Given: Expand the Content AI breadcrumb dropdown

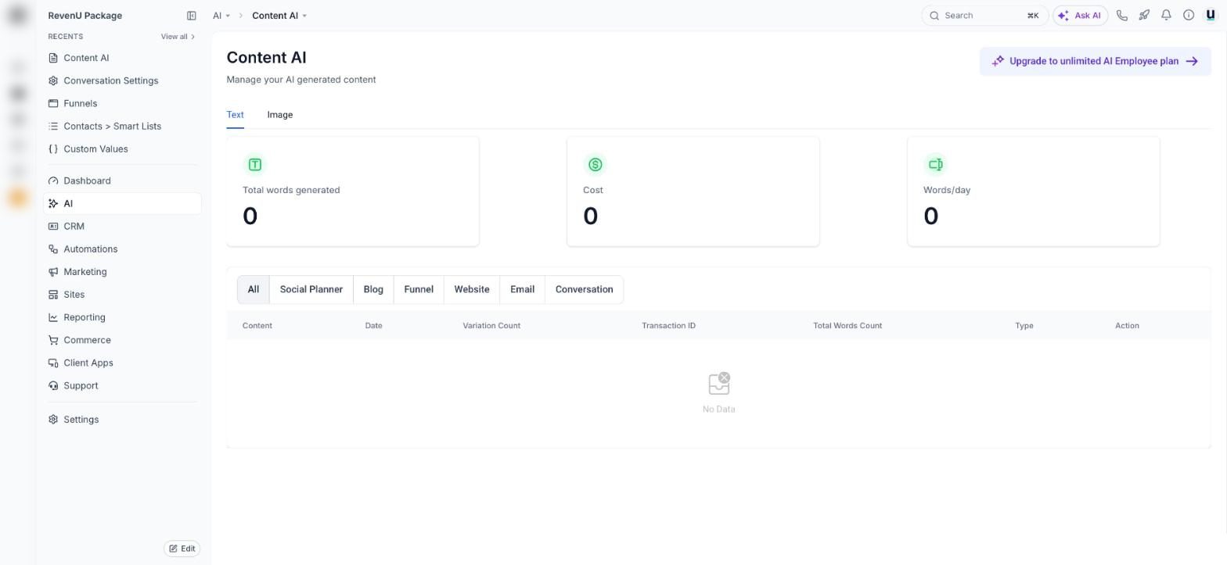Looking at the screenshot, I should pos(279,16).
